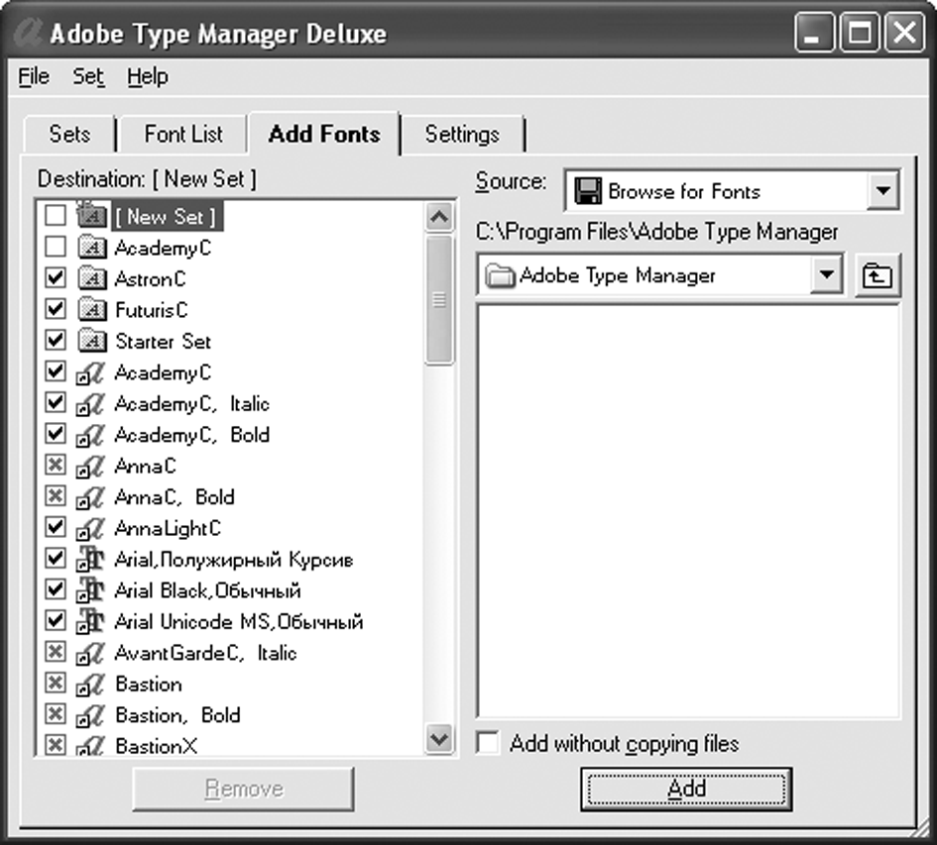
Task: Click the AcademyC Italic font icon
Action: coord(91,404)
